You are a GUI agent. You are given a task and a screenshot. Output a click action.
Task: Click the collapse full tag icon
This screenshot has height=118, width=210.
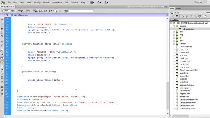[2, 29]
